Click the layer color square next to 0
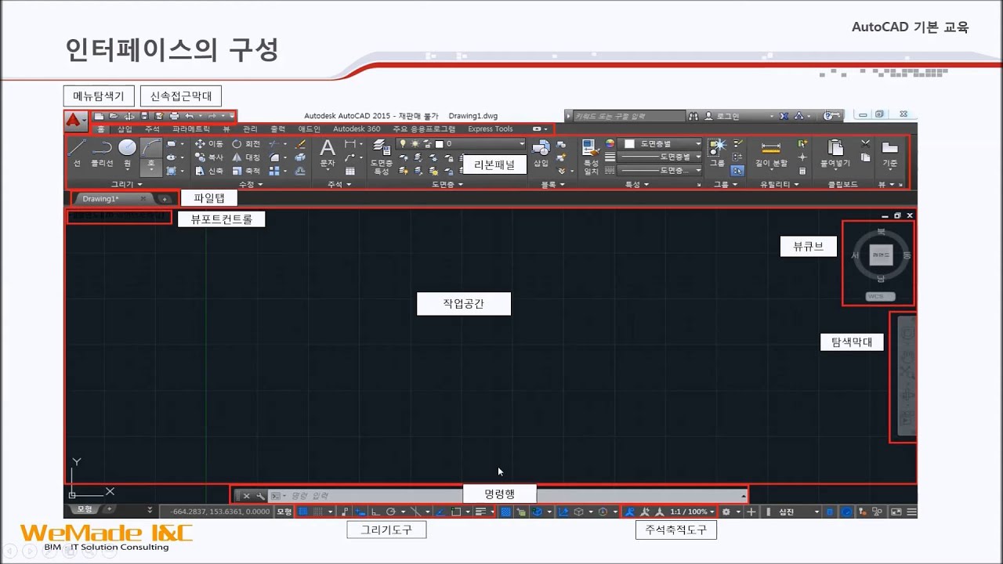This screenshot has height=564, width=1003. [440, 144]
